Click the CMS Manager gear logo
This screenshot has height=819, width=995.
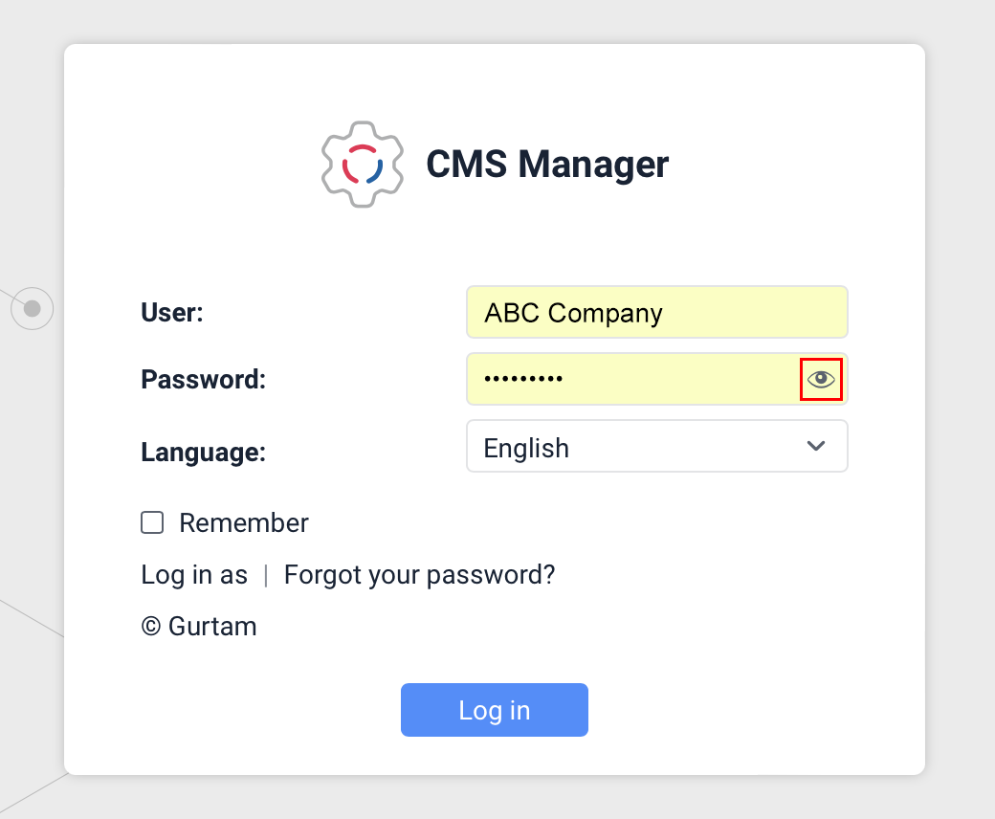364,164
